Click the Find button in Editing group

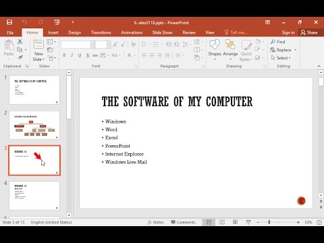pos(278,42)
